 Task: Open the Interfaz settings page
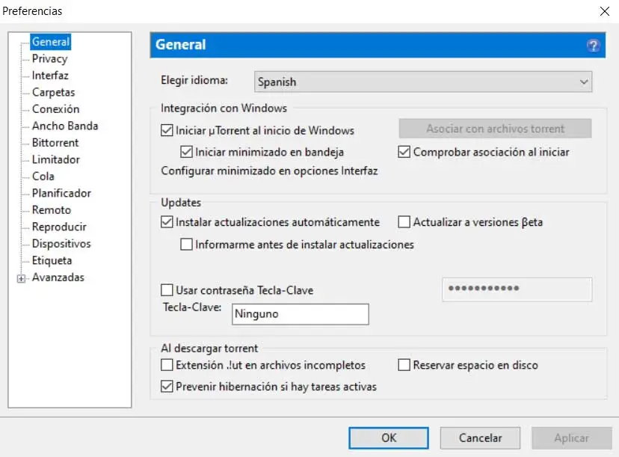click(50, 76)
